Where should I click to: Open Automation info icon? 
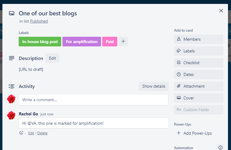[x=220, y=147]
